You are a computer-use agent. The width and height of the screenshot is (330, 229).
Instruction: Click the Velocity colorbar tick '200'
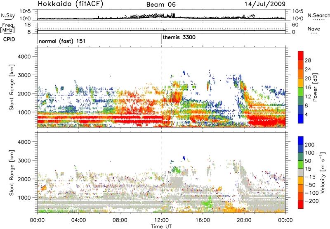click(310, 145)
